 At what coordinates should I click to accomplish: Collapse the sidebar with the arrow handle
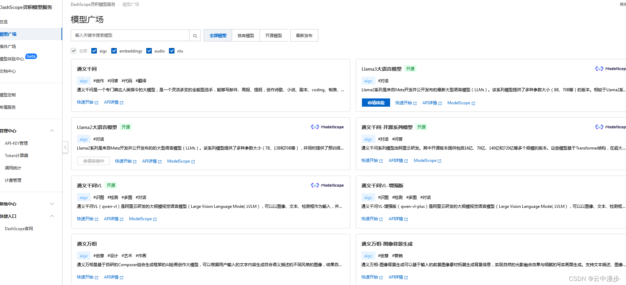click(65, 147)
